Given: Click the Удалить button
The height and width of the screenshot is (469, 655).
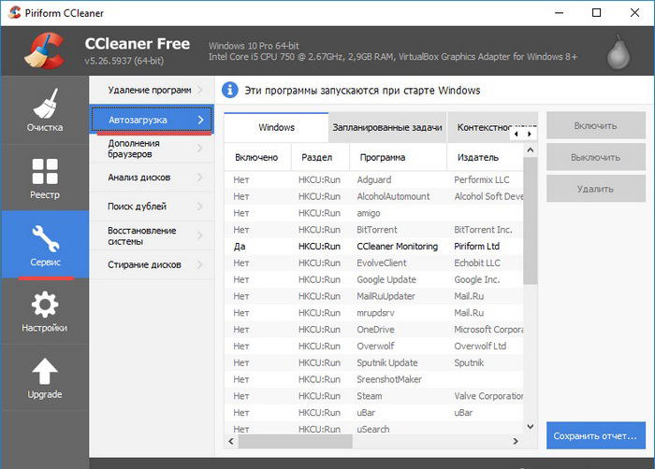Looking at the screenshot, I should (x=596, y=189).
